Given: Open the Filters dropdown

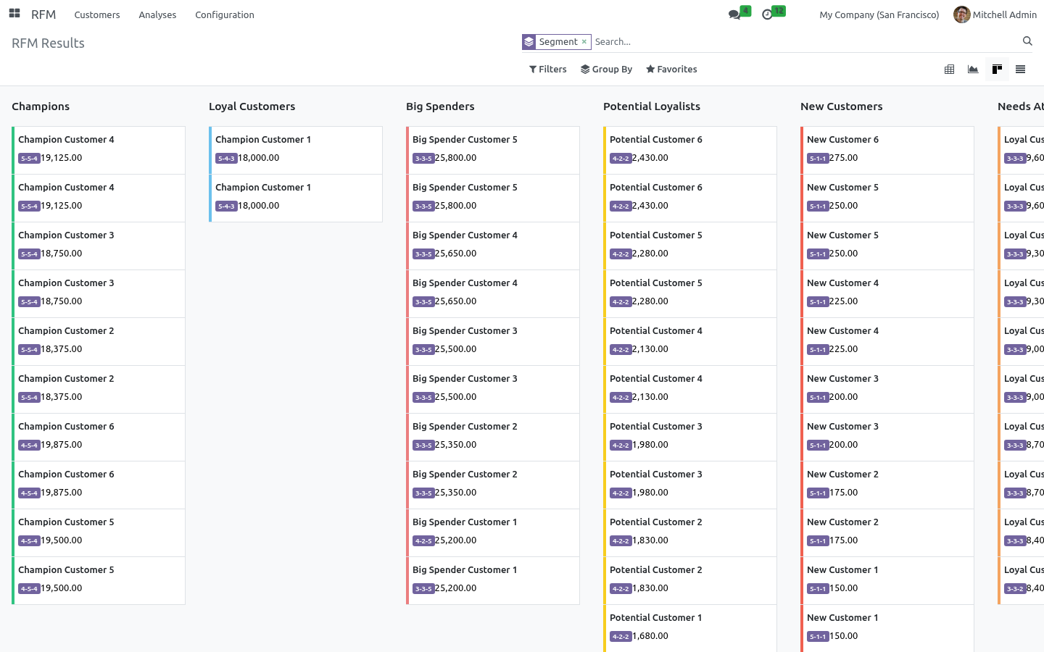Looking at the screenshot, I should (548, 70).
